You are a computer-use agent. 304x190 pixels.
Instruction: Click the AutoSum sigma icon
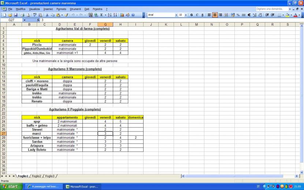(x=101, y=15)
